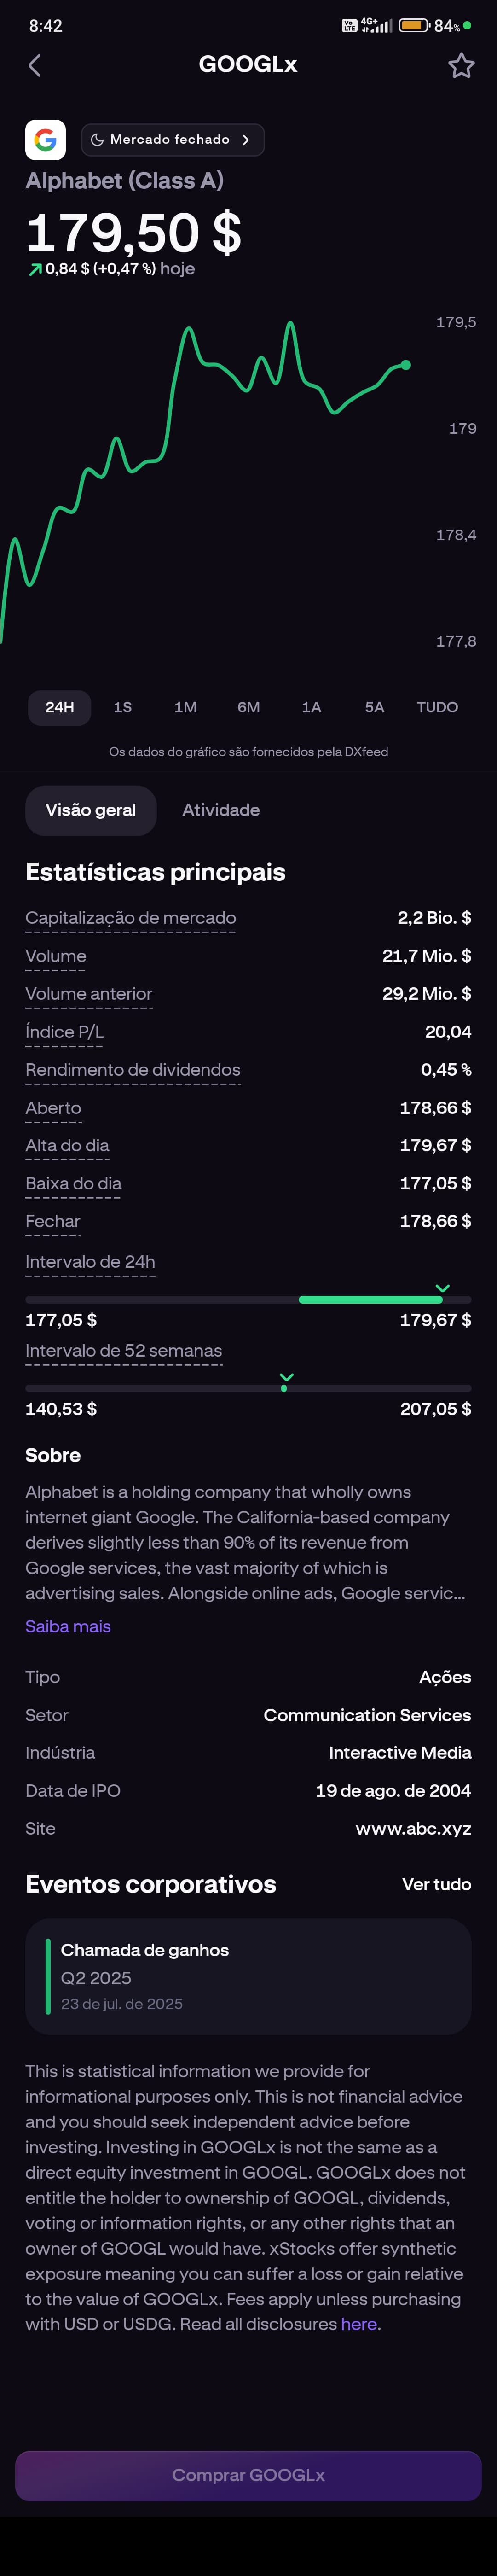This screenshot has width=497, height=2576.
Task: Select the 1S chart range
Action: coord(122,707)
